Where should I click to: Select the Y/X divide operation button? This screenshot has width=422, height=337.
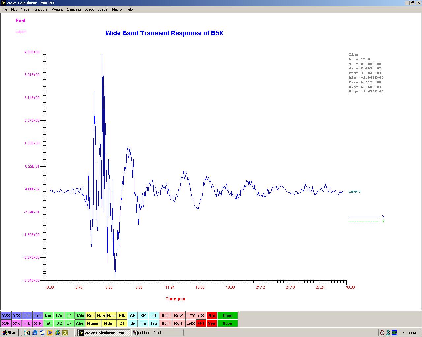pos(6,316)
